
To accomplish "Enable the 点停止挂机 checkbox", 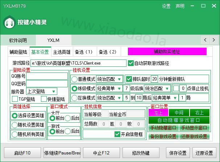I will (176, 88).
